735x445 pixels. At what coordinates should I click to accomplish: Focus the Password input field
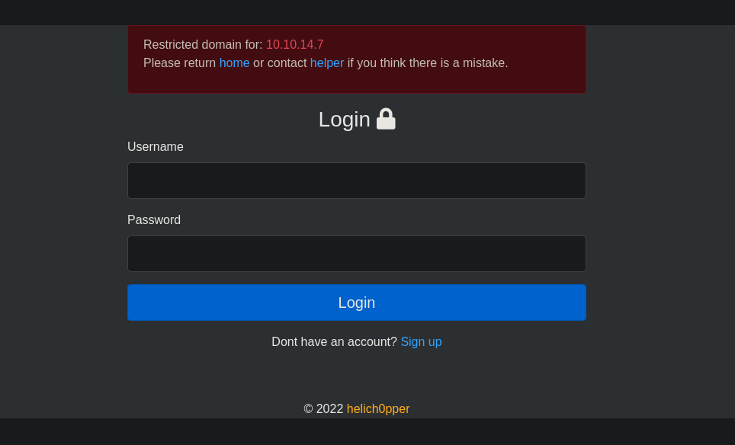[x=357, y=254]
